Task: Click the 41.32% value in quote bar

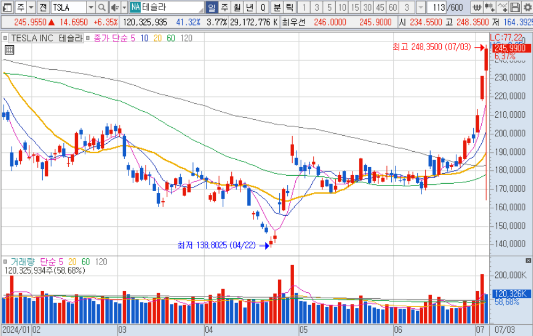Action: tap(188, 22)
